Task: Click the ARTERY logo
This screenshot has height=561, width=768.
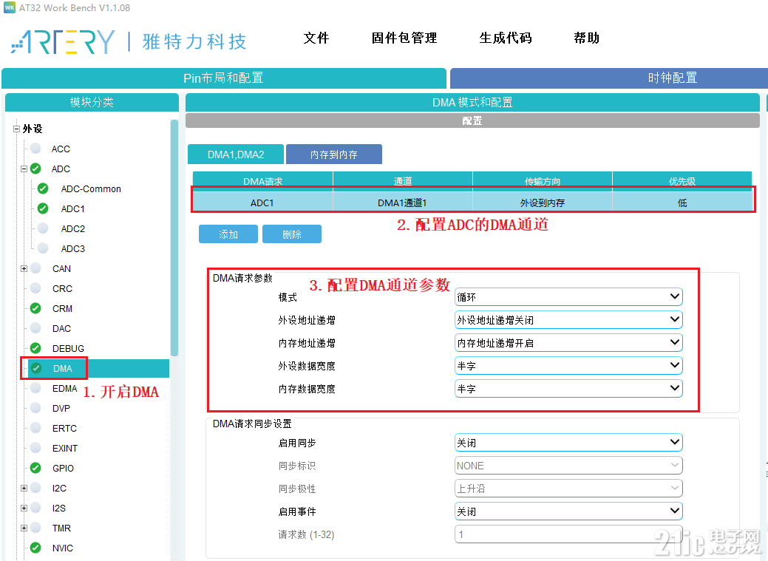Action: pyautogui.click(x=63, y=41)
